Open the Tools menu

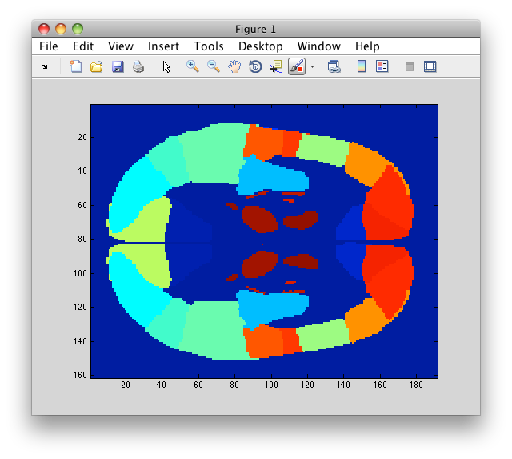pyautogui.click(x=209, y=46)
